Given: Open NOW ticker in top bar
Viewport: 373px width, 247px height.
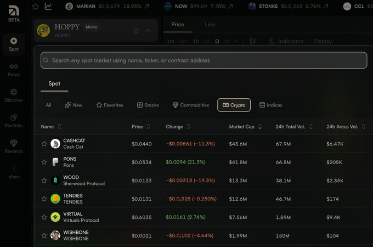Looking at the screenshot, I should pos(199,7).
